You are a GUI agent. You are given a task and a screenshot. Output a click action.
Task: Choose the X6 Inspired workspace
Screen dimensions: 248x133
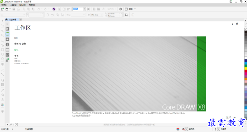pyautogui.click(x=20, y=44)
